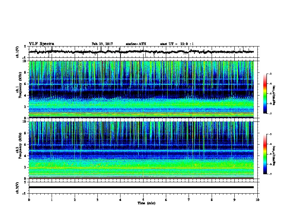Click the "8" kHz tick on ch.1 spectrogram
This screenshot has height=224, width=290.
[26, 72]
